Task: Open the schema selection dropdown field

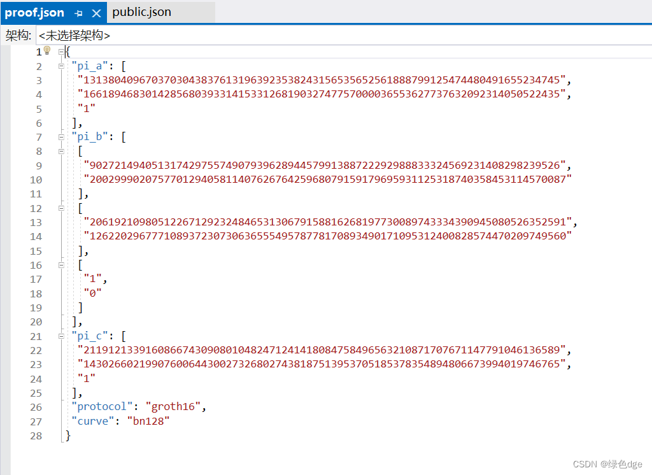Action: 344,36
